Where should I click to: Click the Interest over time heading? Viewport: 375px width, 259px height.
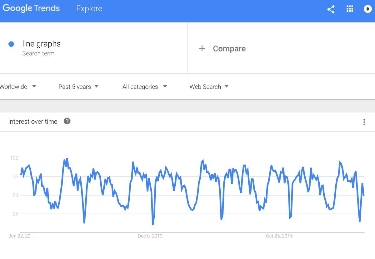click(x=33, y=122)
